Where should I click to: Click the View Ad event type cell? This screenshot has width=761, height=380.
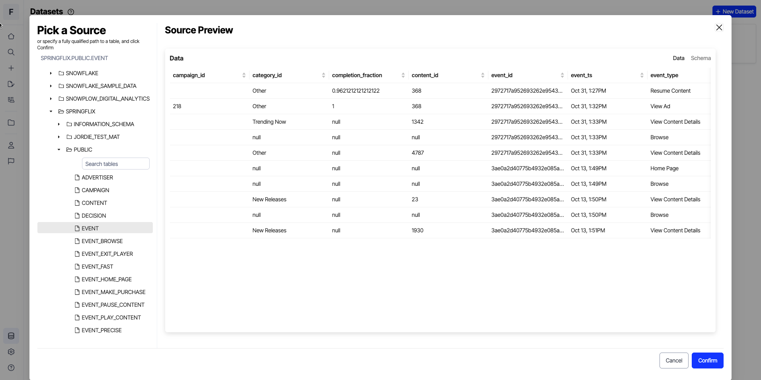(x=660, y=106)
